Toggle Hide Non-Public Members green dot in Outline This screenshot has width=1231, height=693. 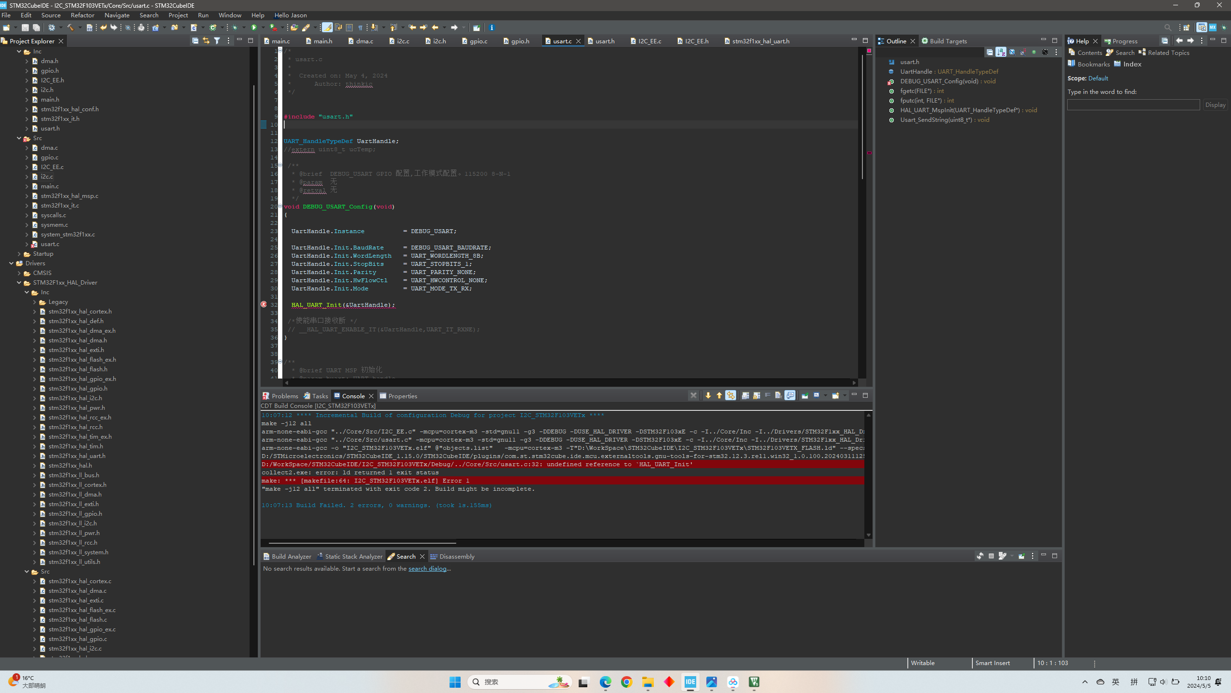[1034, 52]
